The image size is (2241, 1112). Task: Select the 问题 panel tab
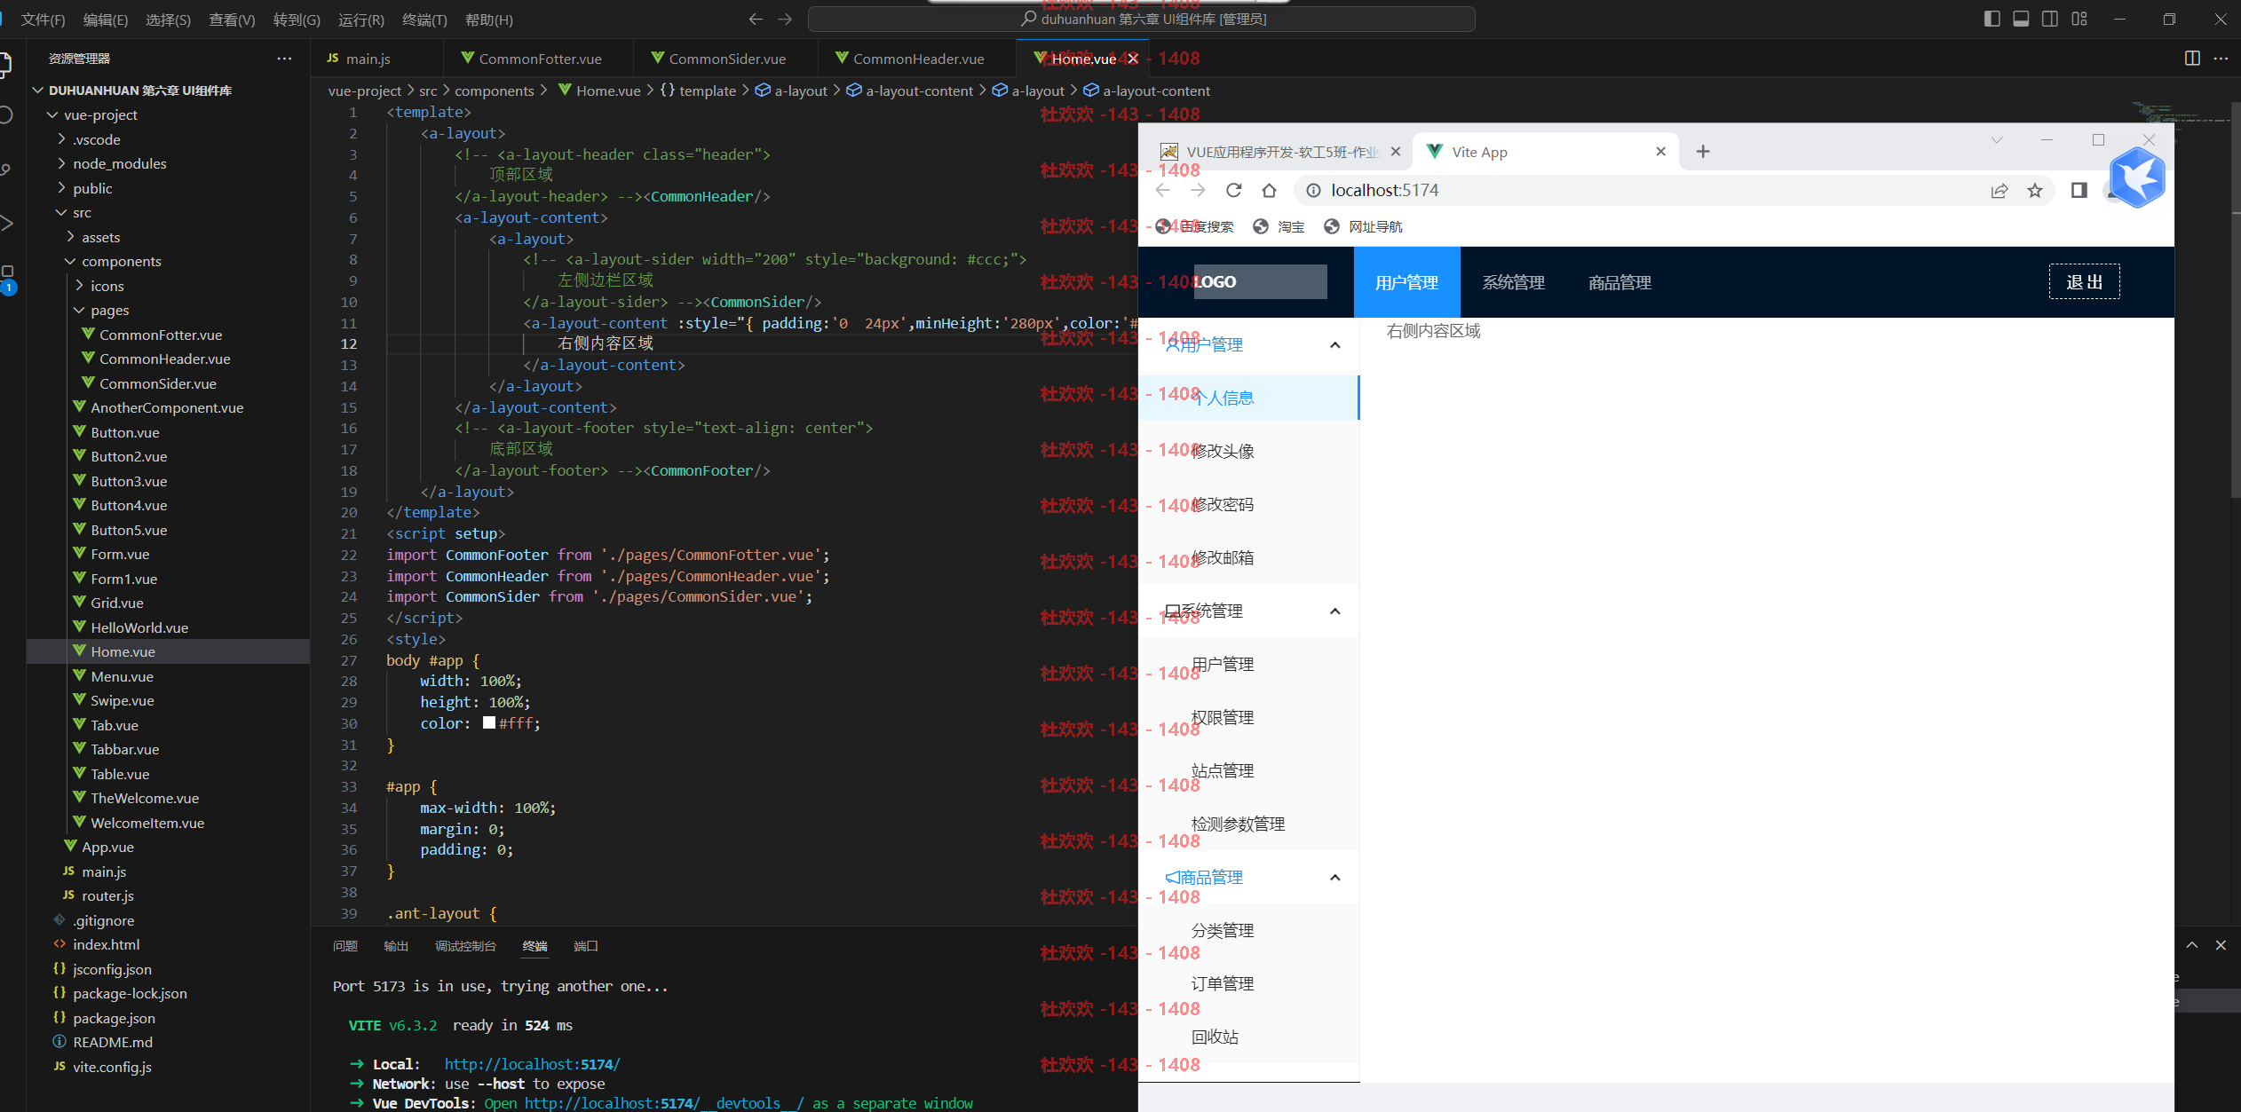345,946
